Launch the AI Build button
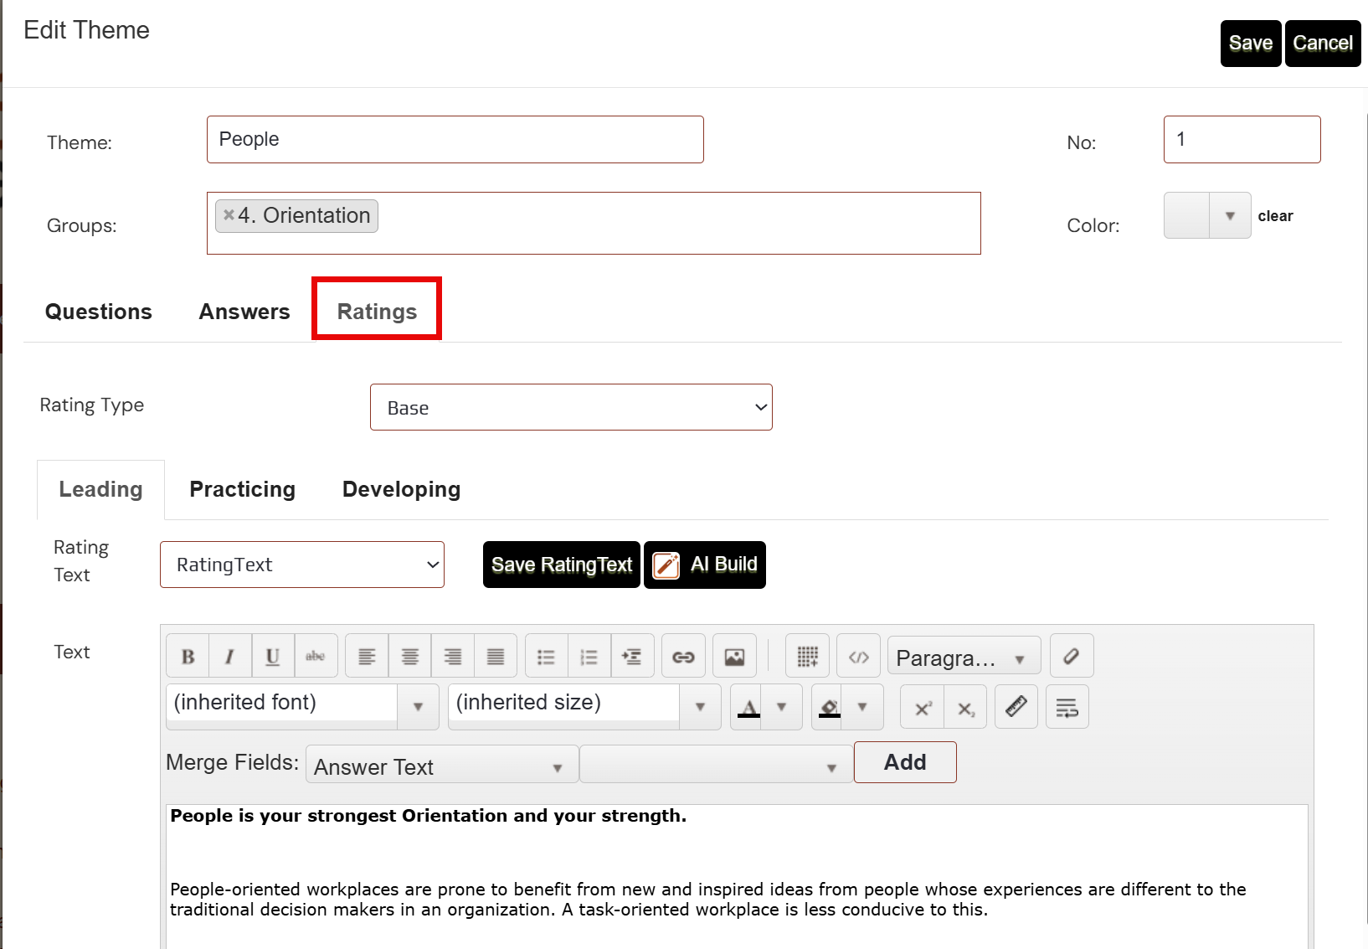 [705, 565]
